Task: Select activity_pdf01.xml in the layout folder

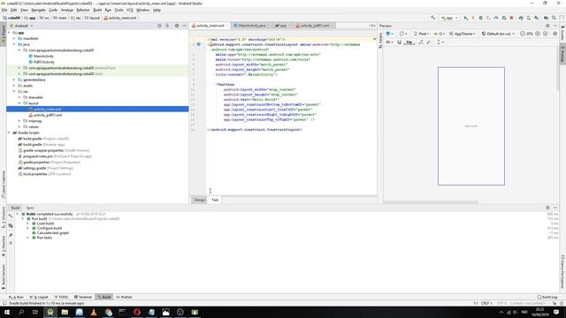Action: pos(48,115)
